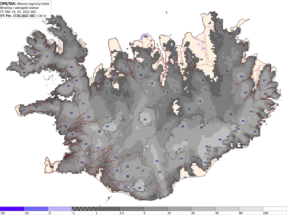287x215 pixels.
Task: Click the map value 38
Action: [x=220, y=140]
